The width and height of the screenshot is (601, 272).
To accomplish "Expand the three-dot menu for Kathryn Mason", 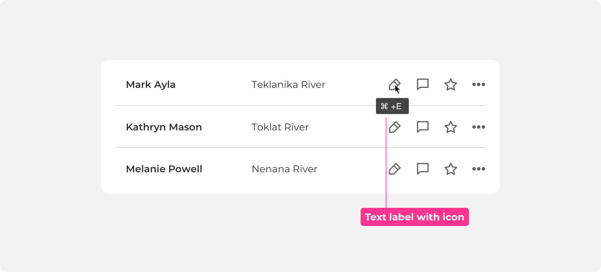I will point(479,127).
